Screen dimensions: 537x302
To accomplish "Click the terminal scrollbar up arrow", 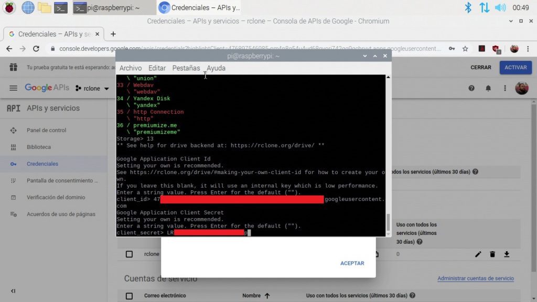I will click(388, 77).
